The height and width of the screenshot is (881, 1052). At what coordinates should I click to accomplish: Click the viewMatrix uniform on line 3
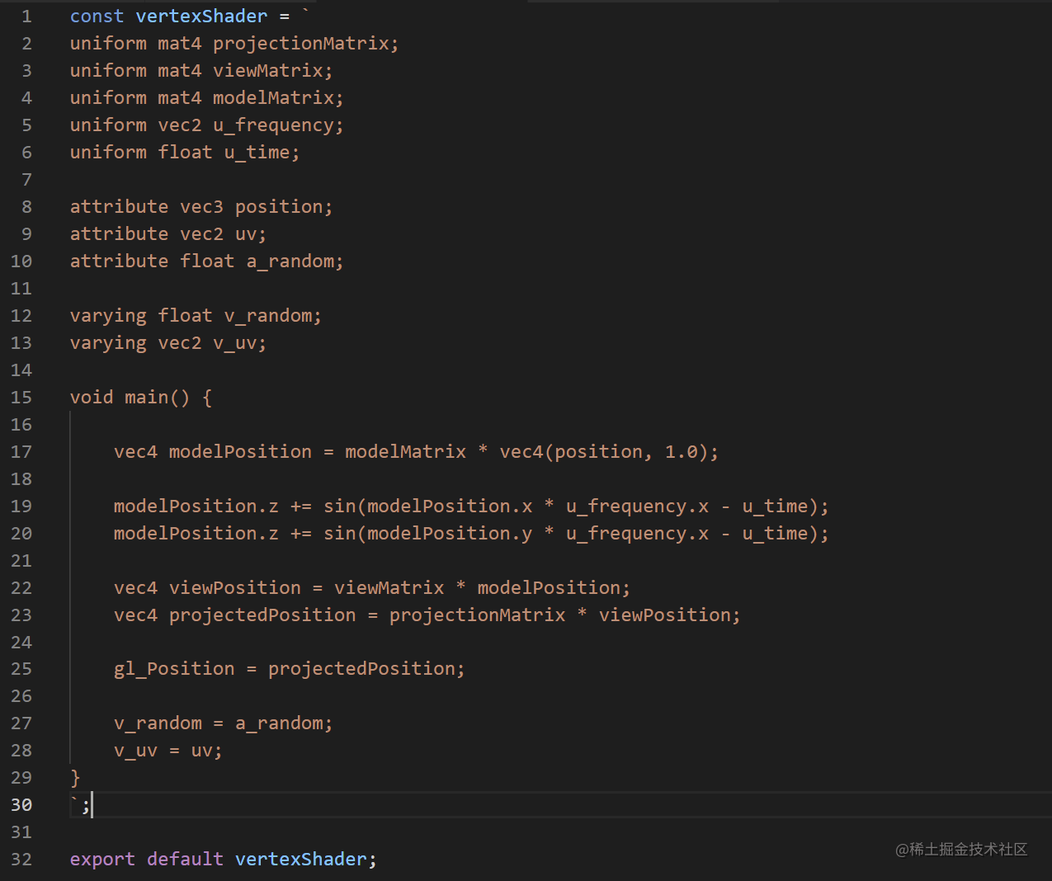coord(268,71)
